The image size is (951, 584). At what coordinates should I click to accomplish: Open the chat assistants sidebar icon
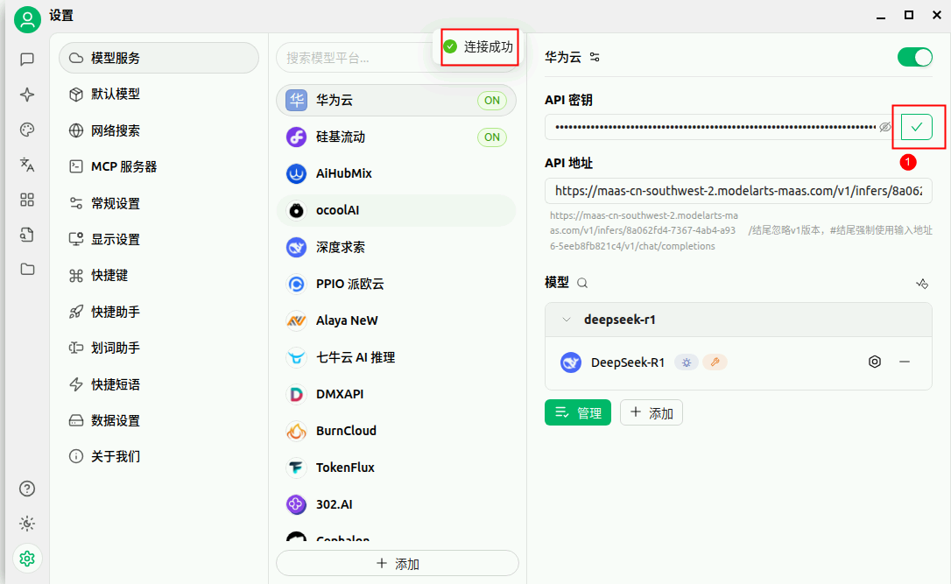click(x=26, y=59)
